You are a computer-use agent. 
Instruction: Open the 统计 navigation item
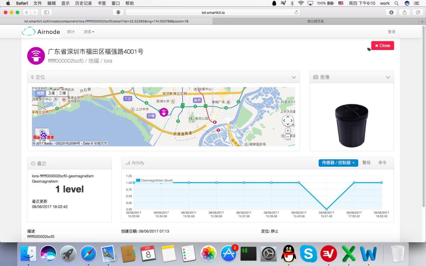(x=71, y=32)
